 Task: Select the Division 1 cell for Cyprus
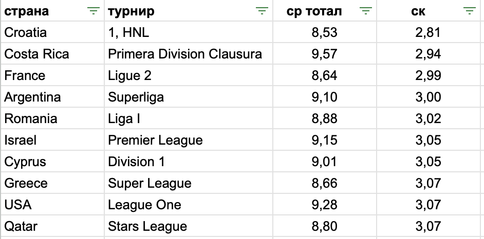click(x=189, y=162)
